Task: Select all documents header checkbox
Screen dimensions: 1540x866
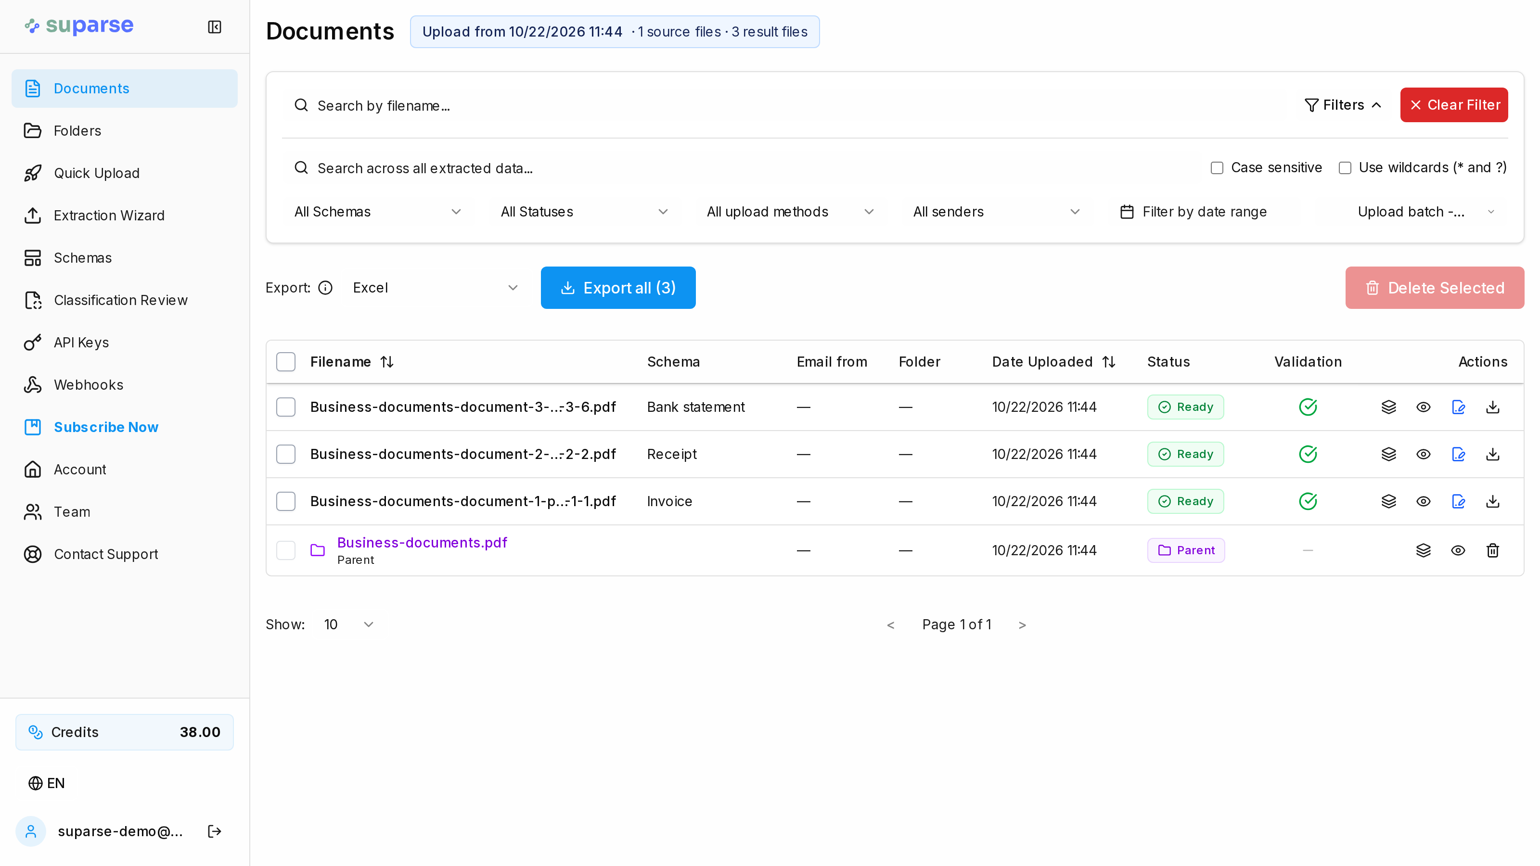Action: pos(286,362)
